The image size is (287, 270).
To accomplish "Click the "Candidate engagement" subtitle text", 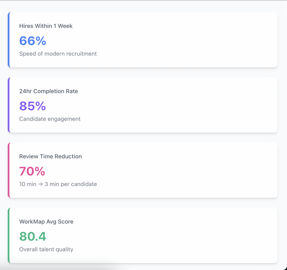I will 50,119.
